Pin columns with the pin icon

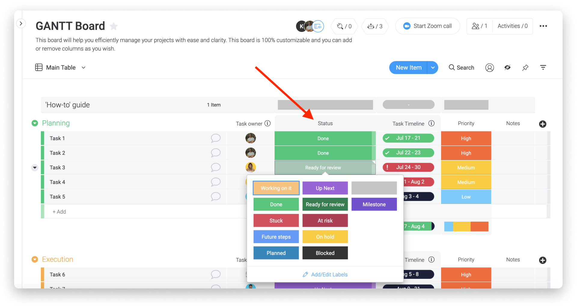525,68
